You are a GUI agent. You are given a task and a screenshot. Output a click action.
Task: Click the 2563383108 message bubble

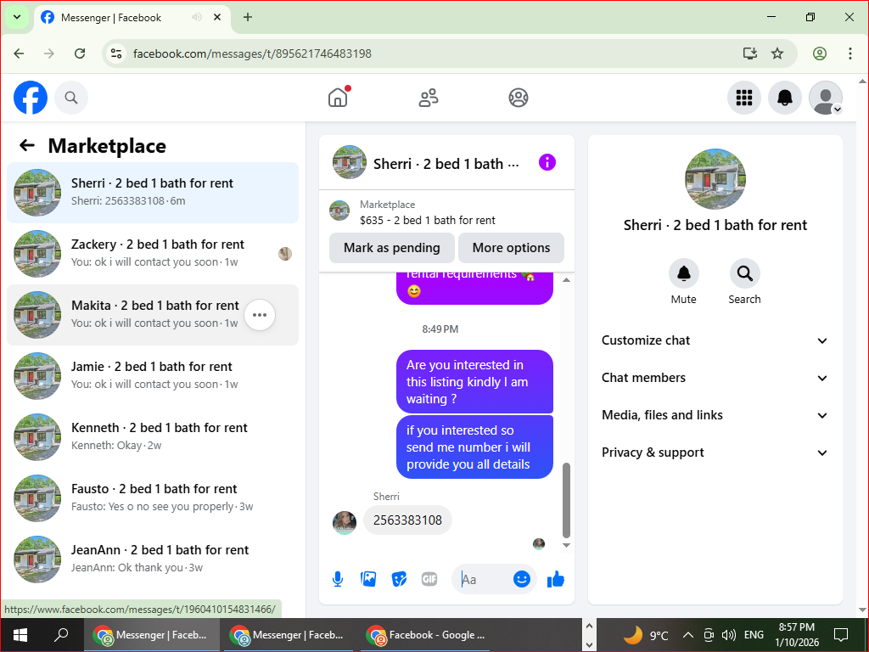[x=407, y=520]
